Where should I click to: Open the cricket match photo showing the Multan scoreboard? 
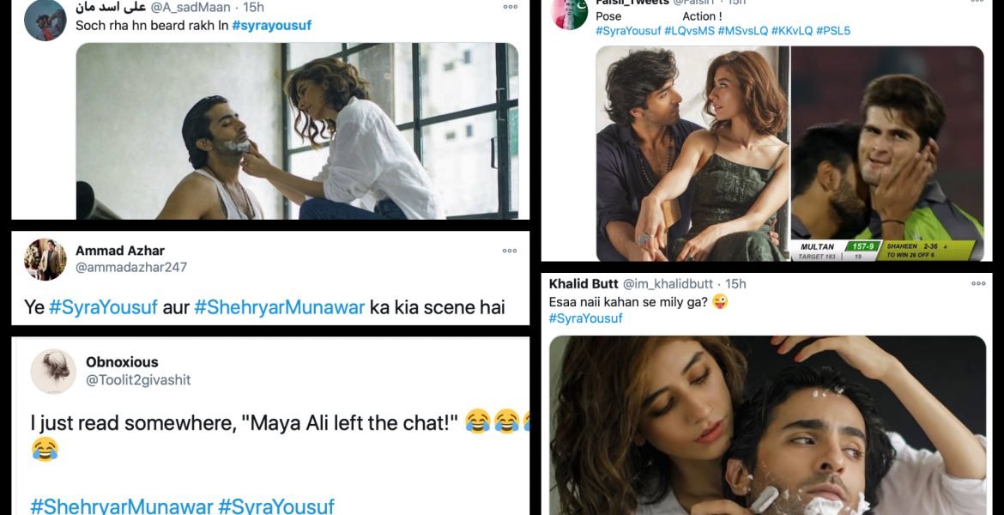coord(886,154)
